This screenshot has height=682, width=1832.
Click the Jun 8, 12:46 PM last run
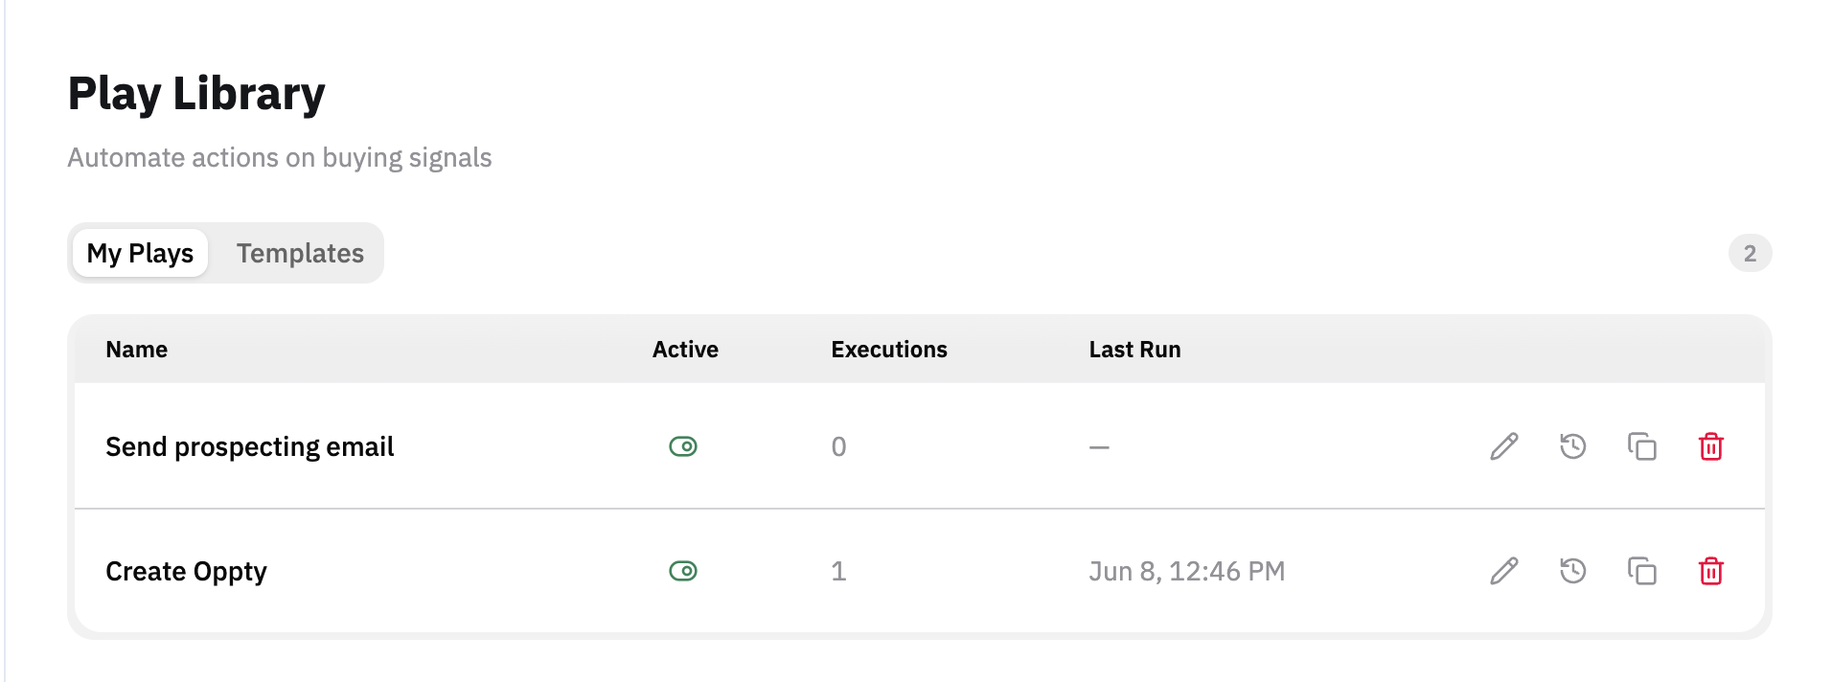pos(1186,572)
